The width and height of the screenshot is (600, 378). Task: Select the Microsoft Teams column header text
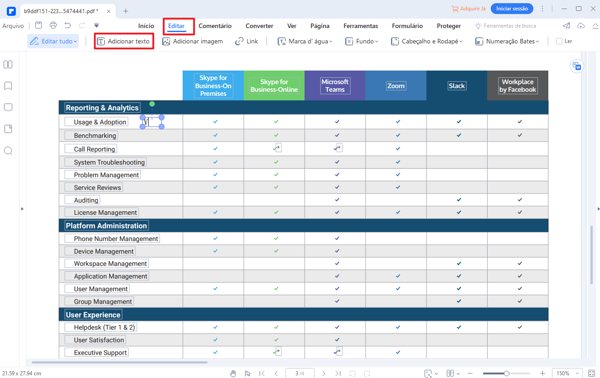pyautogui.click(x=335, y=85)
